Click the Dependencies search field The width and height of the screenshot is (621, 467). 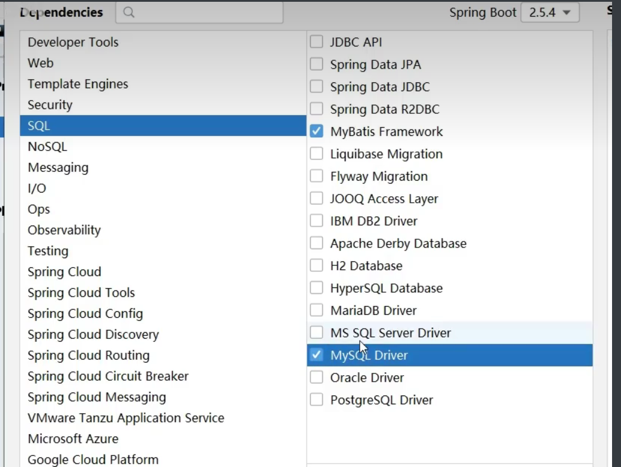tap(203, 13)
